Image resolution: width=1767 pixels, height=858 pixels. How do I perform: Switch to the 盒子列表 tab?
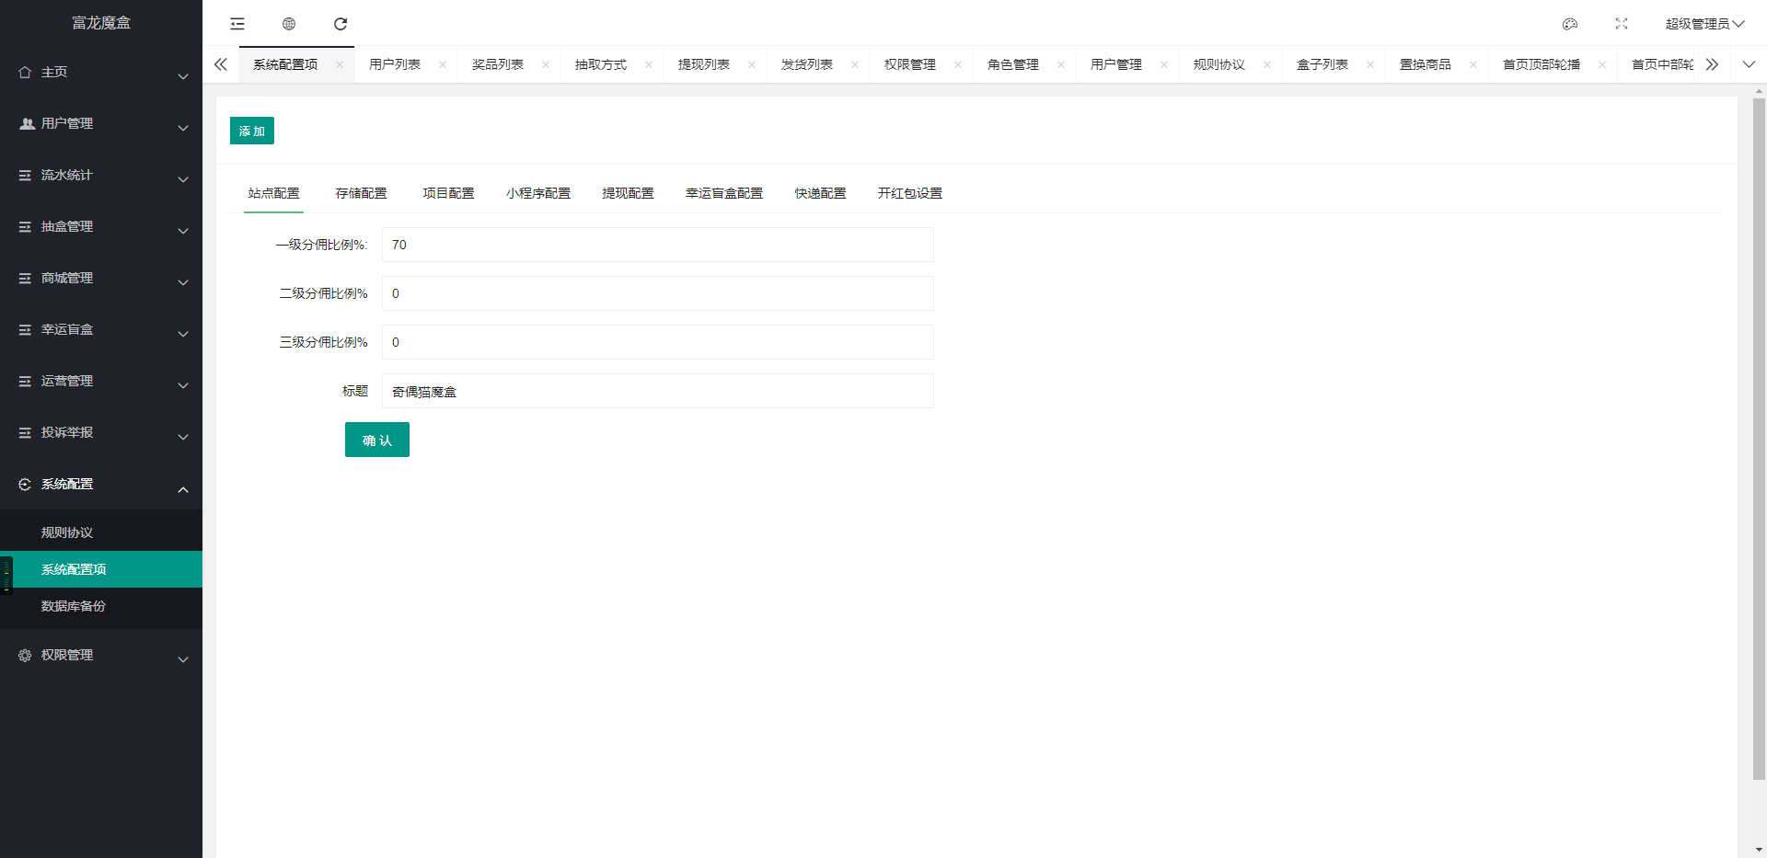point(1322,64)
